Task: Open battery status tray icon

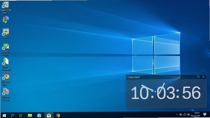Action: point(185,115)
